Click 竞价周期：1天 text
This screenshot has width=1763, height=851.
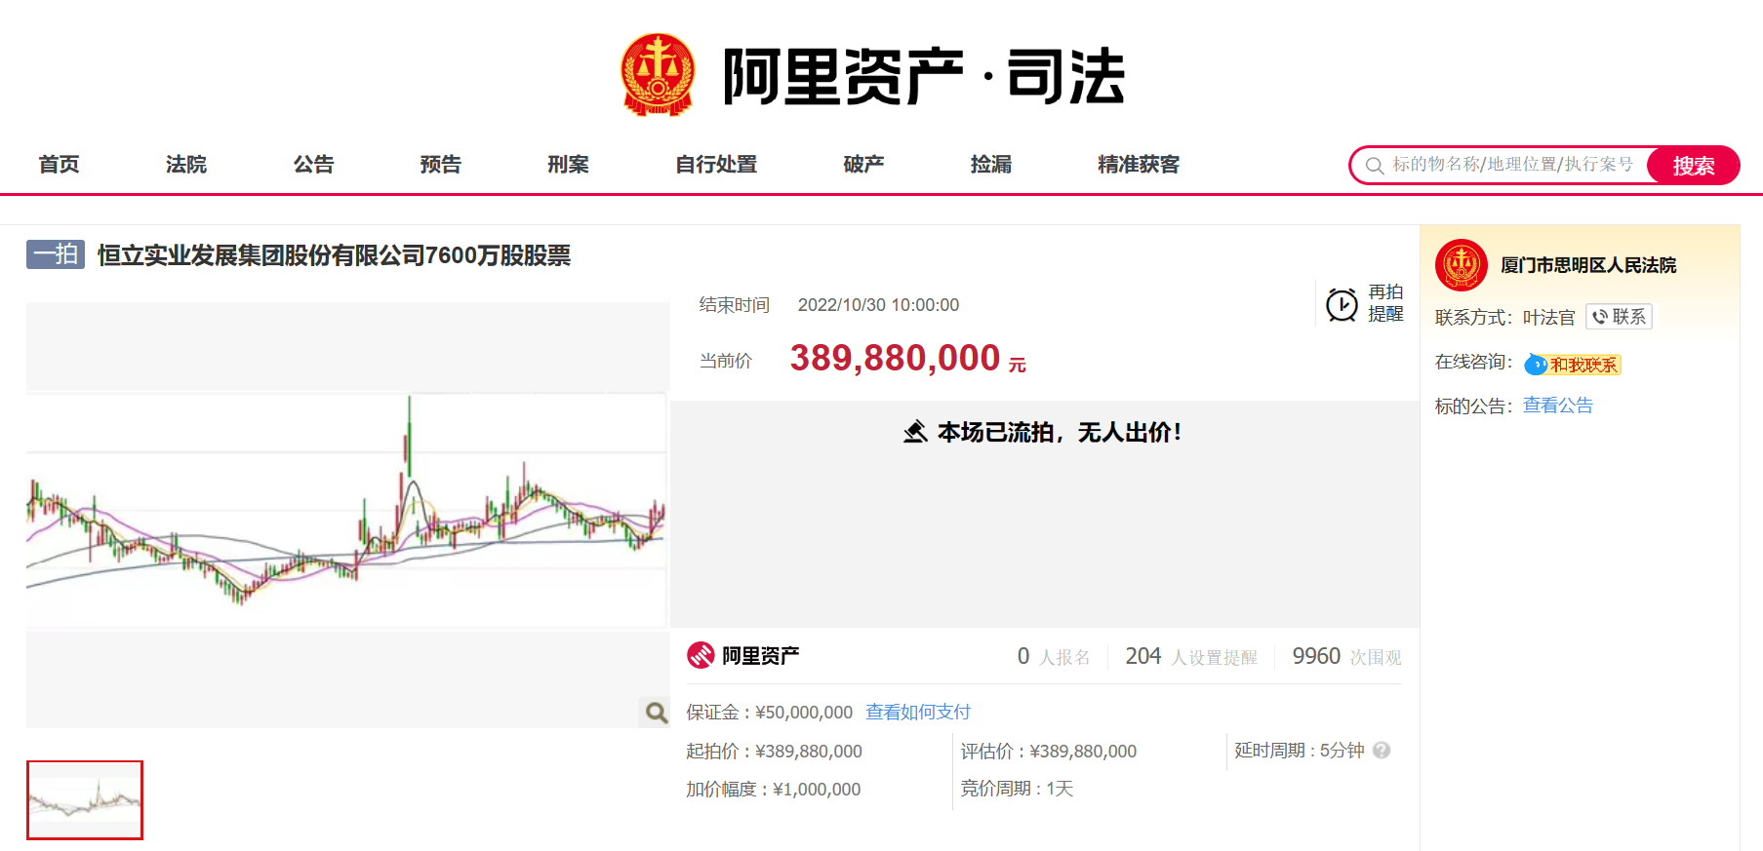(x=1017, y=789)
